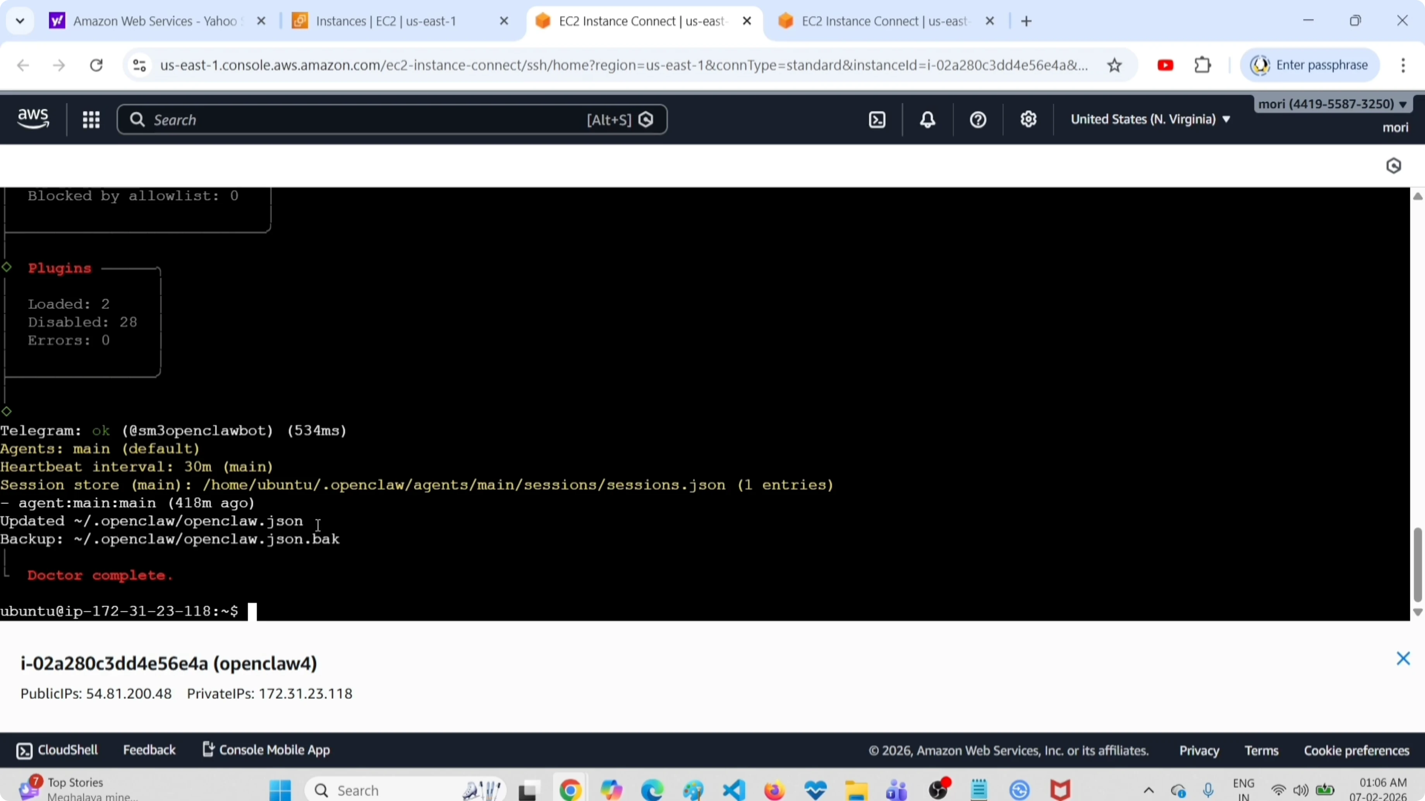The height and width of the screenshot is (801, 1425).
Task: Switch to the Instances | EC2 tab
Action: pos(387,21)
